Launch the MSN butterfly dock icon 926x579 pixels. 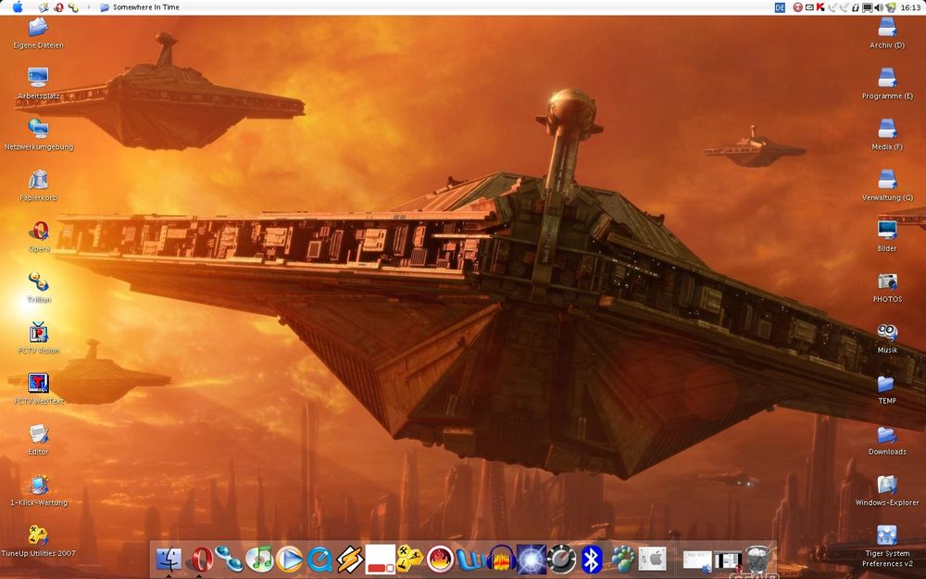(622, 559)
